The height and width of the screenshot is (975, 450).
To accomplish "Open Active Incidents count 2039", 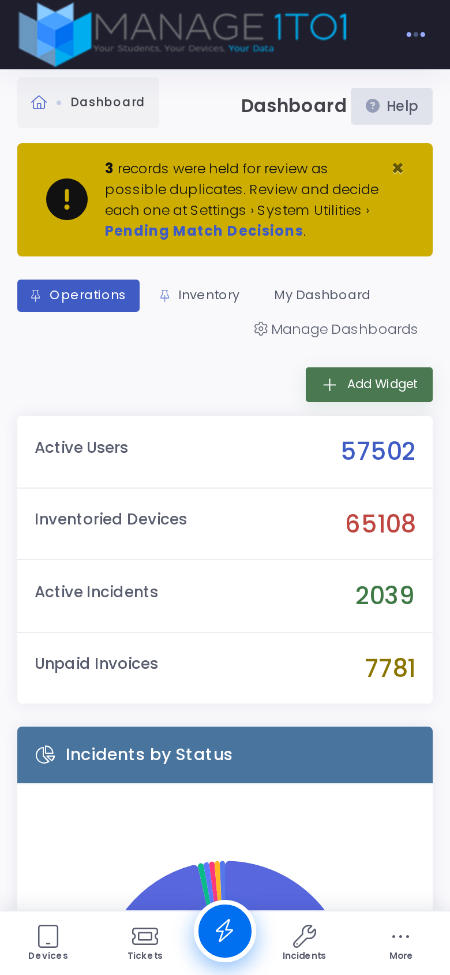I will (x=385, y=596).
